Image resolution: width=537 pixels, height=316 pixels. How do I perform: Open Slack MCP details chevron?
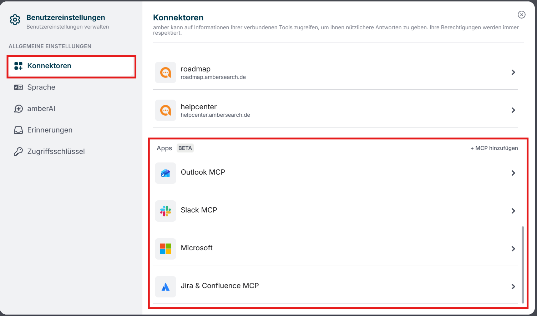click(x=513, y=211)
